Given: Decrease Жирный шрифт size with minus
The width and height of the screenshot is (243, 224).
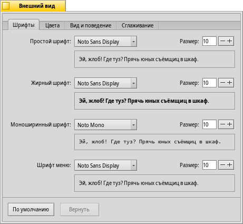Looking at the screenshot, I should click(x=222, y=83).
